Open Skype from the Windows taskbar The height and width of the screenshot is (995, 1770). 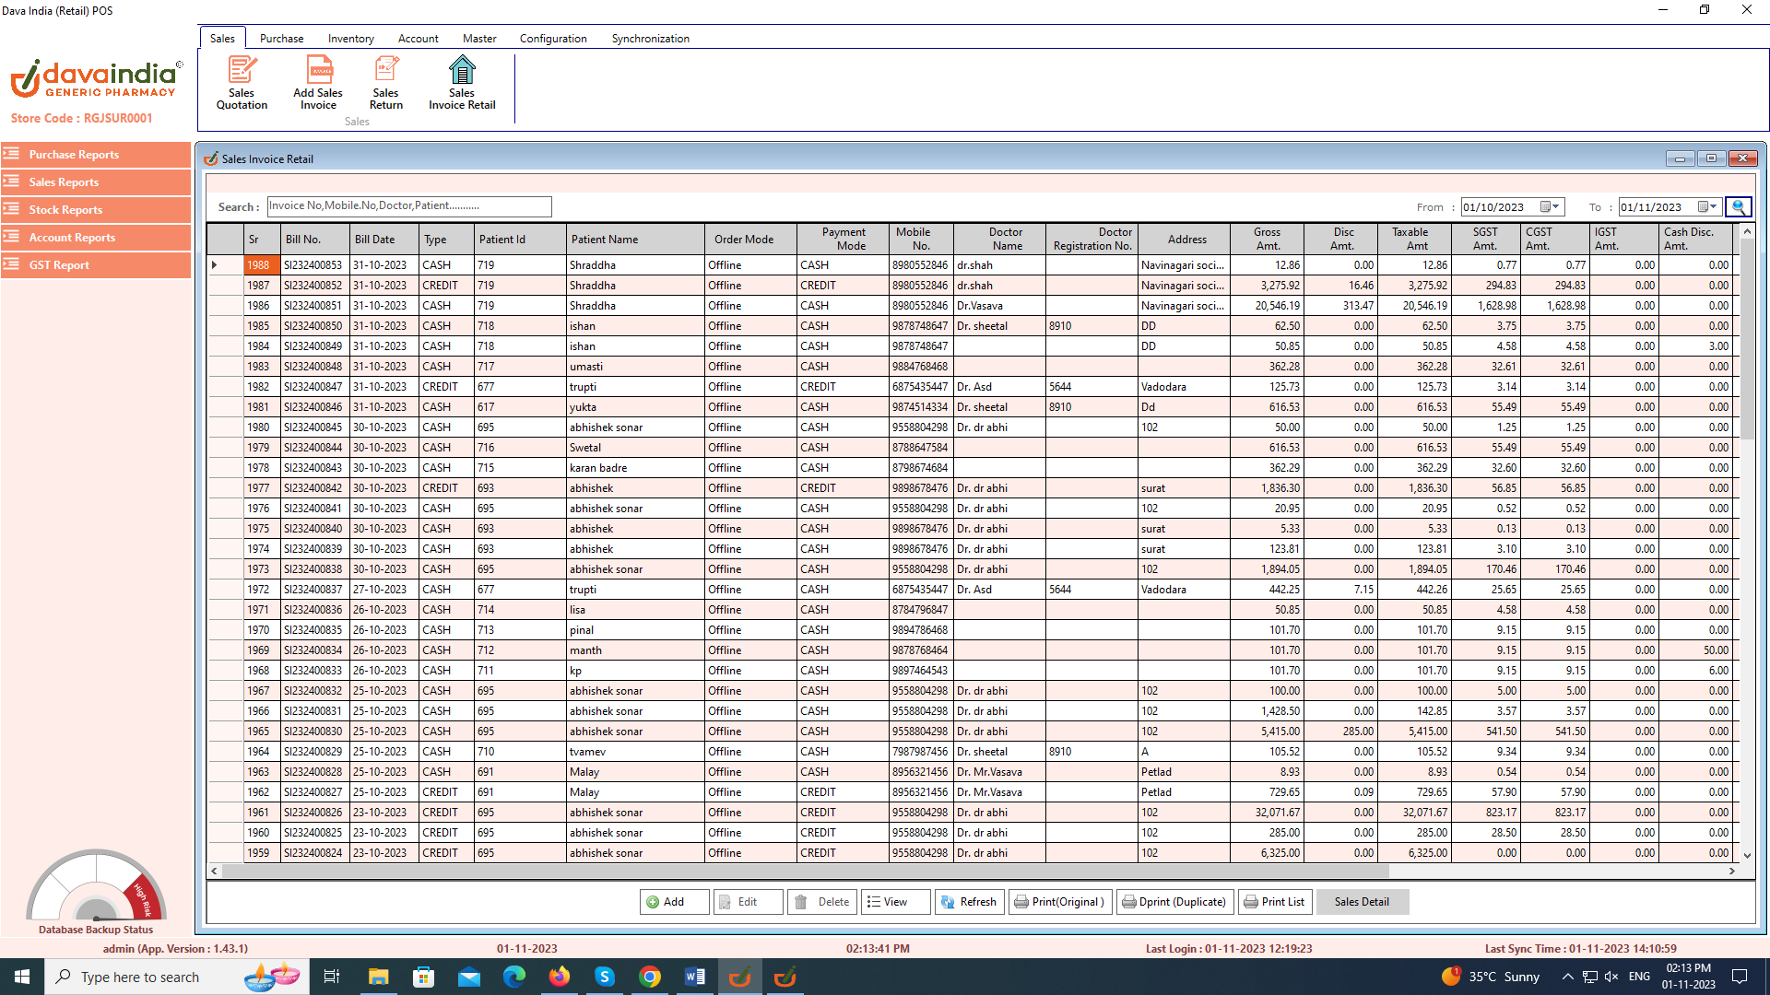tap(605, 977)
